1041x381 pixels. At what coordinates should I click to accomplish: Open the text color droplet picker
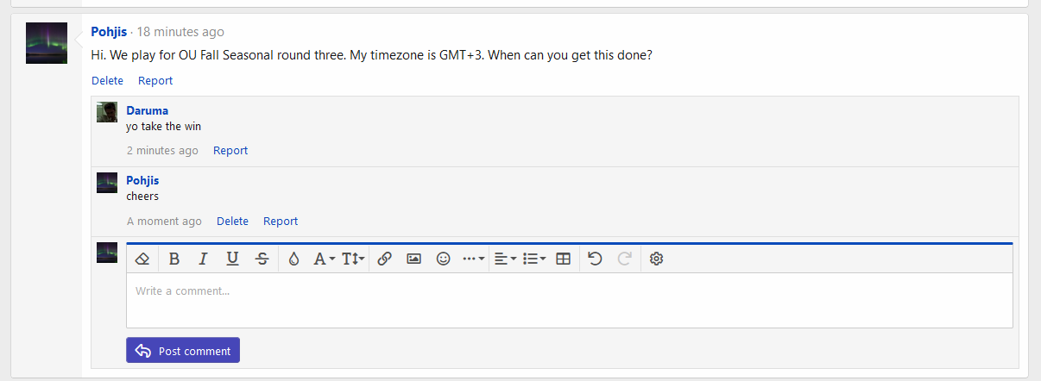(x=293, y=259)
